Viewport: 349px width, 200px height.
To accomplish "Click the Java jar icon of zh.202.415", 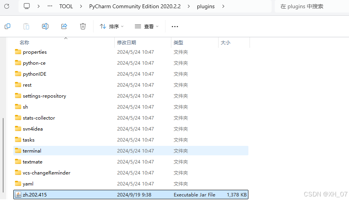I will pos(18,195).
